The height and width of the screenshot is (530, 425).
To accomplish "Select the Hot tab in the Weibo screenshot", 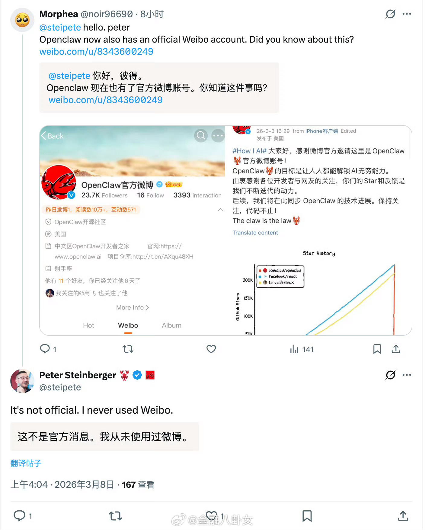I will (89, 325).
